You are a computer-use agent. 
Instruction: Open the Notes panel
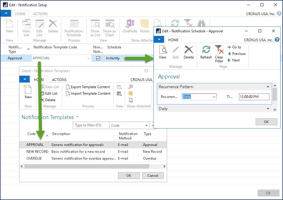tap(144, 28)
